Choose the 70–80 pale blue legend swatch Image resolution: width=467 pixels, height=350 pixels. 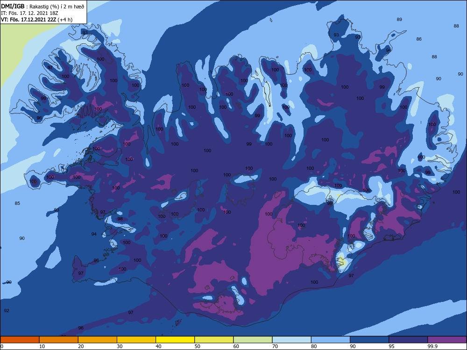292,340
